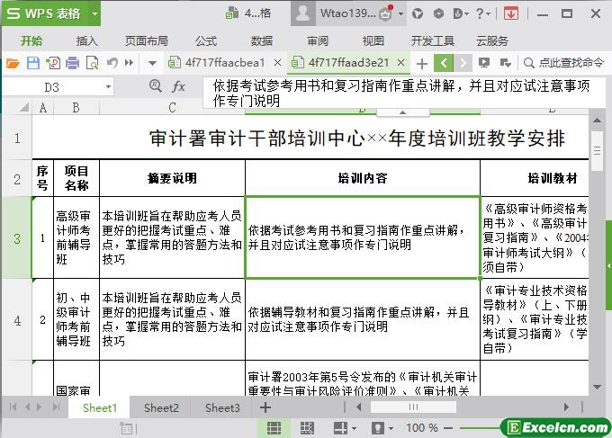Open the 视图 ribbon tab

[373, 41]
